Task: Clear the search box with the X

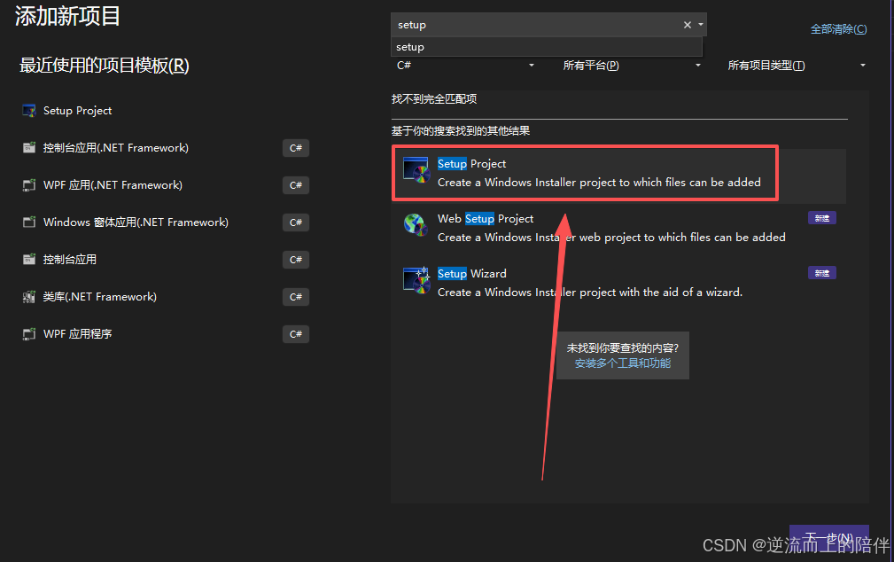Action: click(687, 25)
